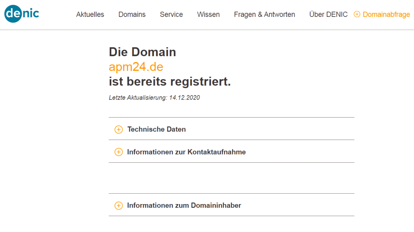Click the heading Die Domain
The height and width of the screenshot is (232, 414).
142,52
